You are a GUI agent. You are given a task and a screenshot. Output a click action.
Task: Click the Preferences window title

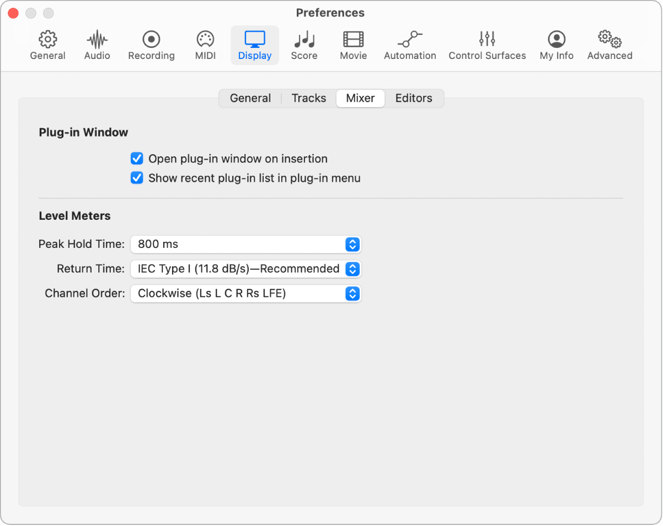click(330, 13)
